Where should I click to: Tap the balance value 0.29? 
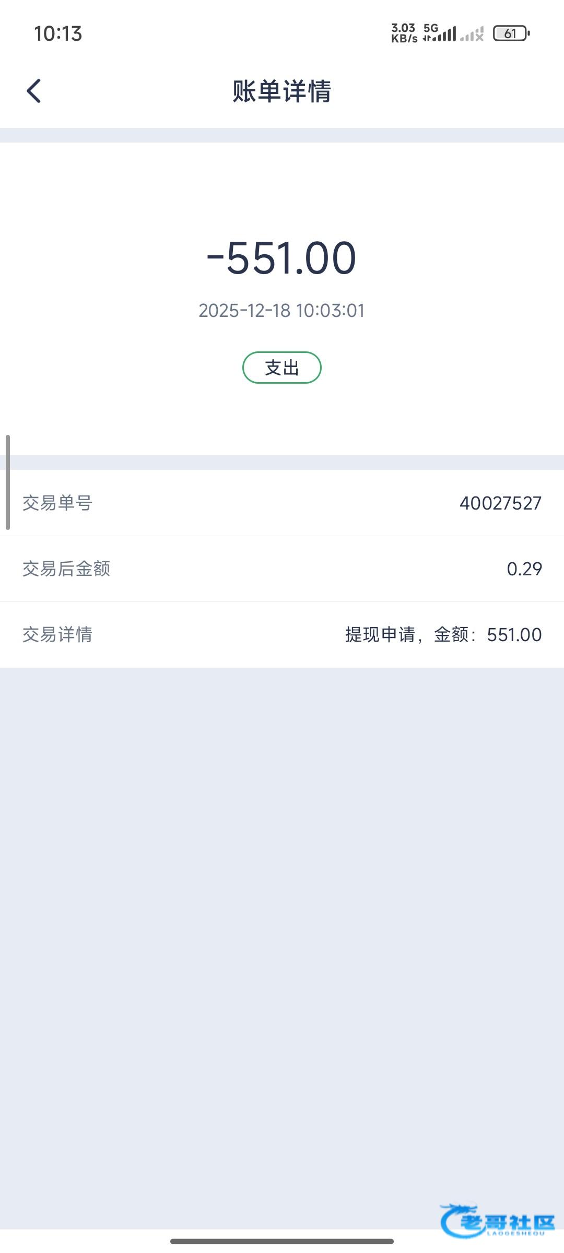[x=524, y=569]
